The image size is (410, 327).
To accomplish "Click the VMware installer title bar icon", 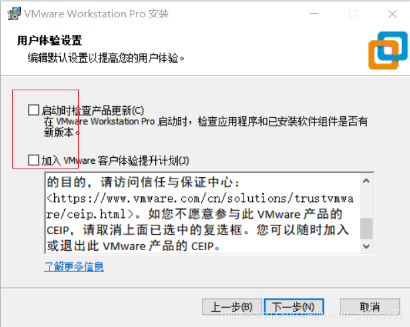I will pos(14,13).
